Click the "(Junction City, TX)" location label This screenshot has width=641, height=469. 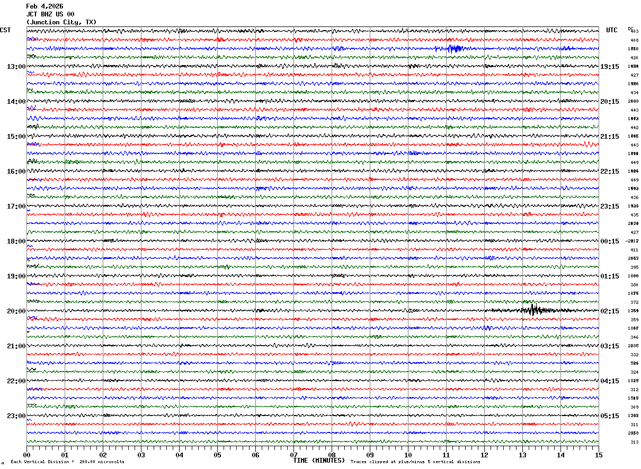click(61, 22)
